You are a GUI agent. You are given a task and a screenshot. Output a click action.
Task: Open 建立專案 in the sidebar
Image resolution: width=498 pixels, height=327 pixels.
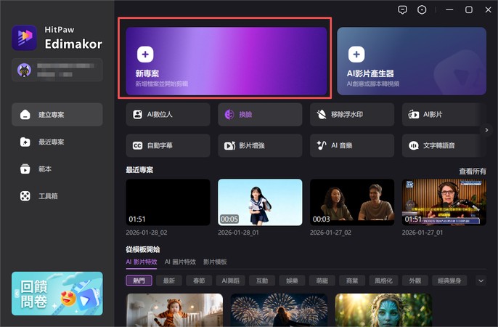tap(57, 114)
